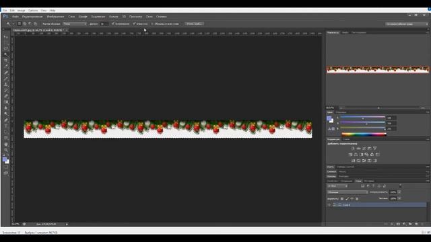Screen dimensions: 431x242
Task: Add an Invert adjustment layer
Action: point(353,161)
